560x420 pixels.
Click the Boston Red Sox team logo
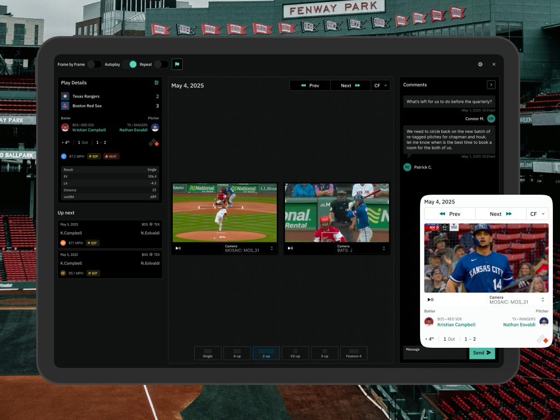[x=65, y=106]
